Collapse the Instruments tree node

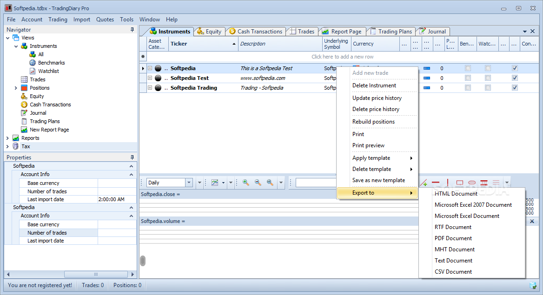[16, 46]
